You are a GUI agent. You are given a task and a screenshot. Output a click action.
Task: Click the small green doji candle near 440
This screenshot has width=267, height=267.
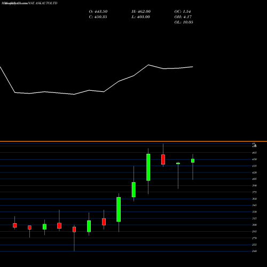(x=178, y=163)
